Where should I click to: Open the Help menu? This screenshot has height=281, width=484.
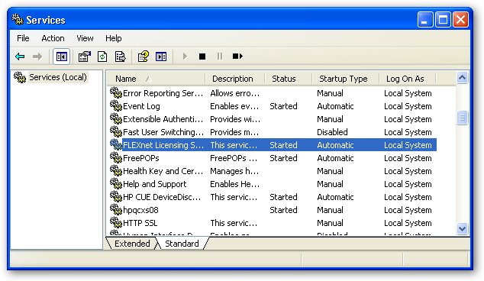tap(114, 38)
